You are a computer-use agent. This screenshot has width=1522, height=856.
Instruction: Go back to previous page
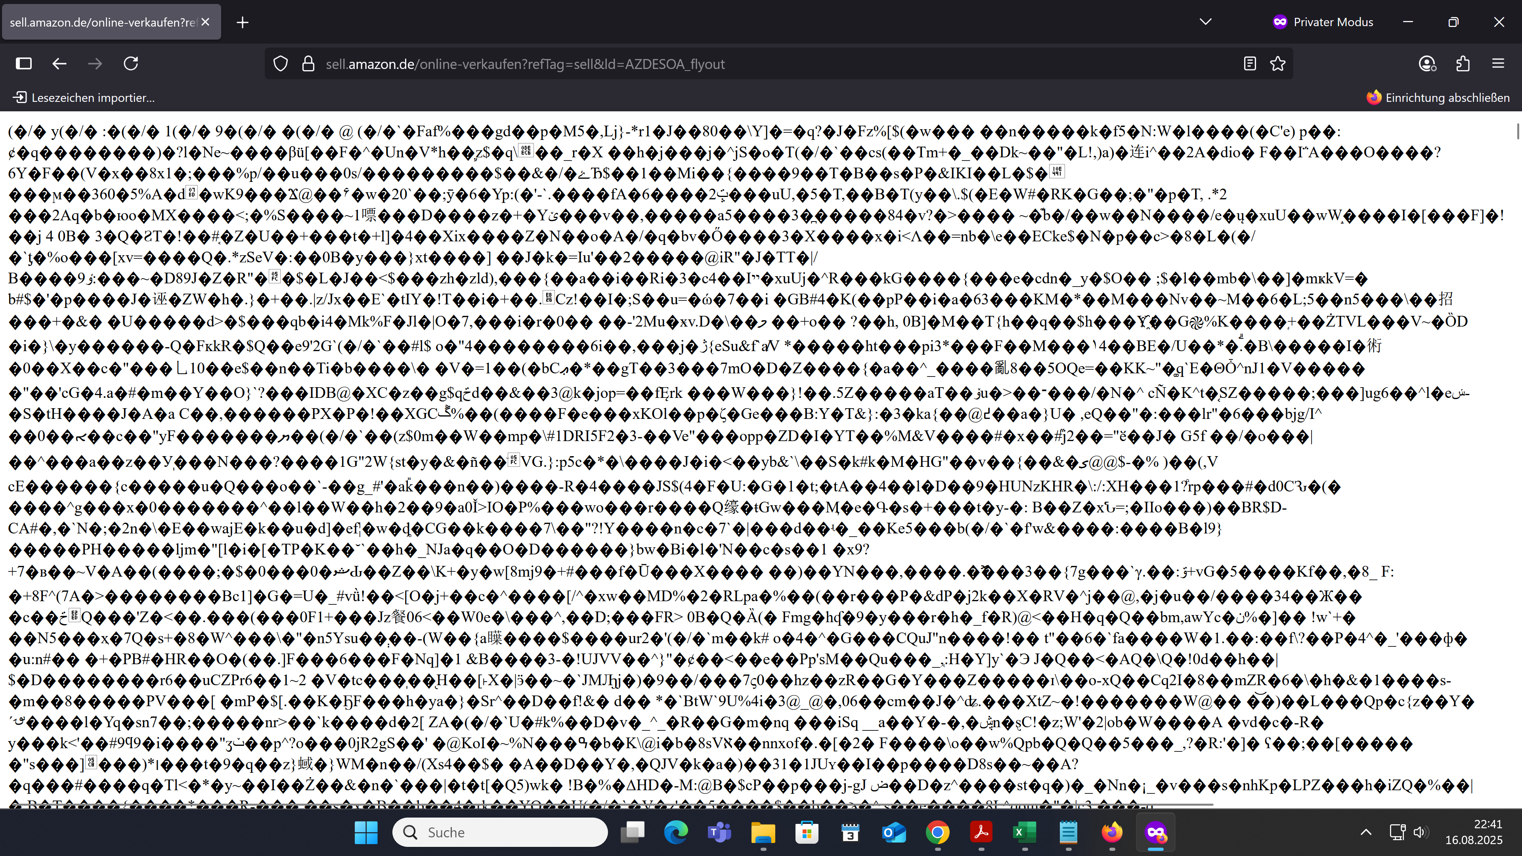click(59, 64)
